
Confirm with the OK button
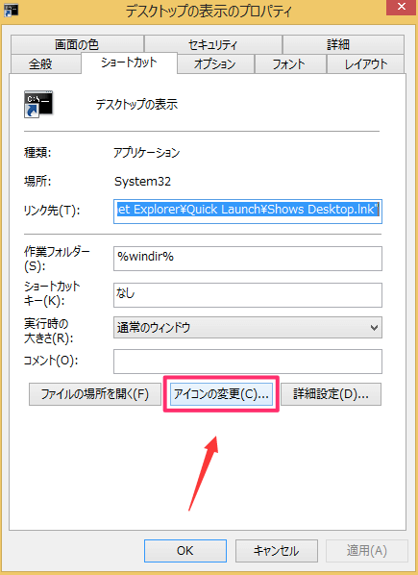coord(185,550)
